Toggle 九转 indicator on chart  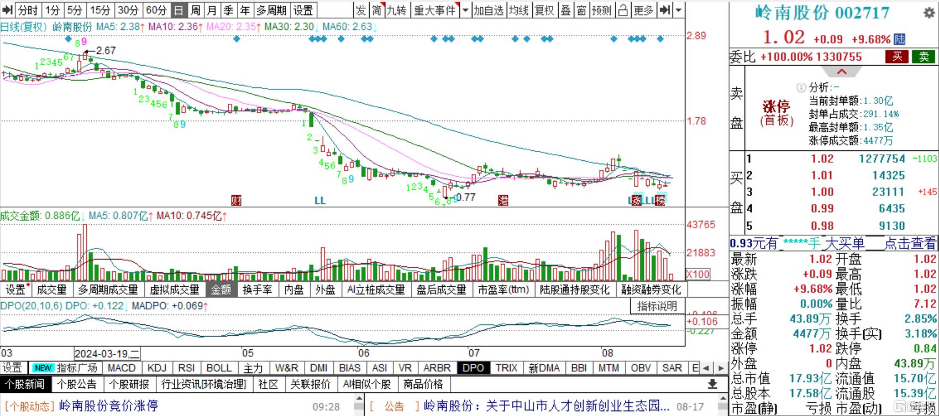point(396,10)
